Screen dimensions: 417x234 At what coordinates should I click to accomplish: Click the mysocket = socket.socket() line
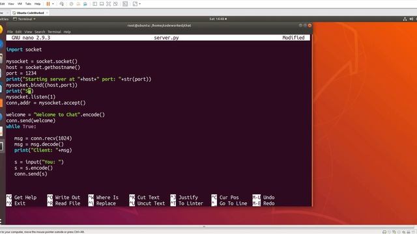tap(42, 61)
